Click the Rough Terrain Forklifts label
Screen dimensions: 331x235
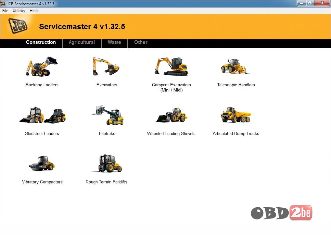[x=106, y=182]
